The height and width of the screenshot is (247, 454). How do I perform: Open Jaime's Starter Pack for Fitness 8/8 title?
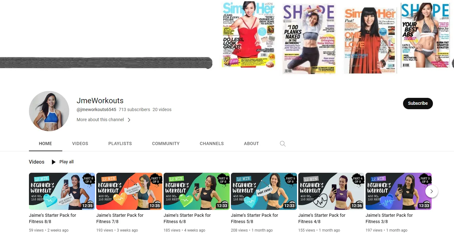[x=53, y=218]
